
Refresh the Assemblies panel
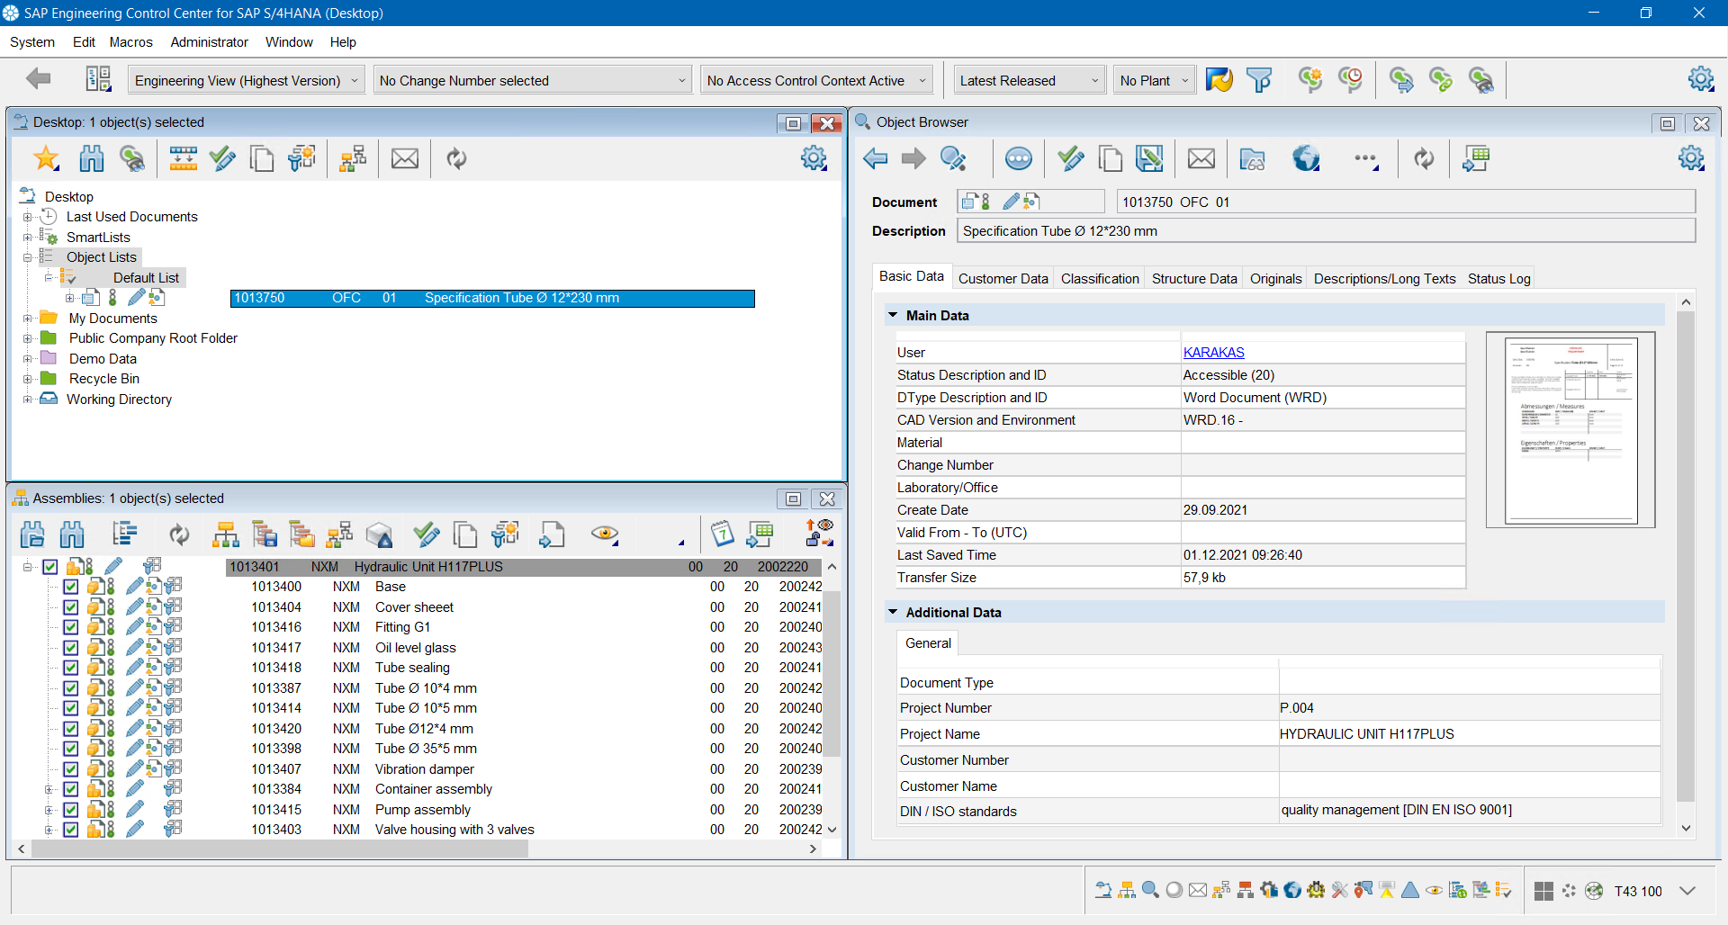[179, 534]
